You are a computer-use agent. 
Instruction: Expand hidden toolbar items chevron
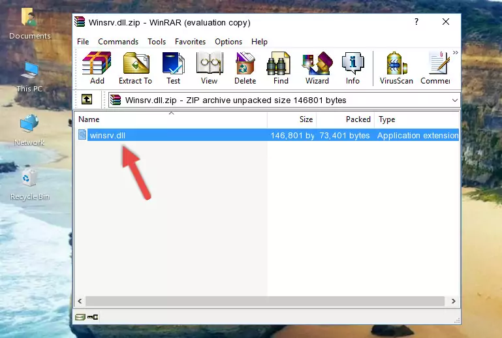pos(455,52)
